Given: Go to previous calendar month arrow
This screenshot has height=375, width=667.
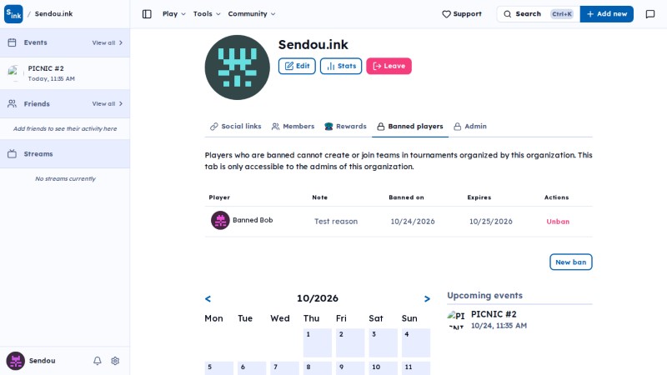Looking at the screenshot, I should [x=208, y=299].
